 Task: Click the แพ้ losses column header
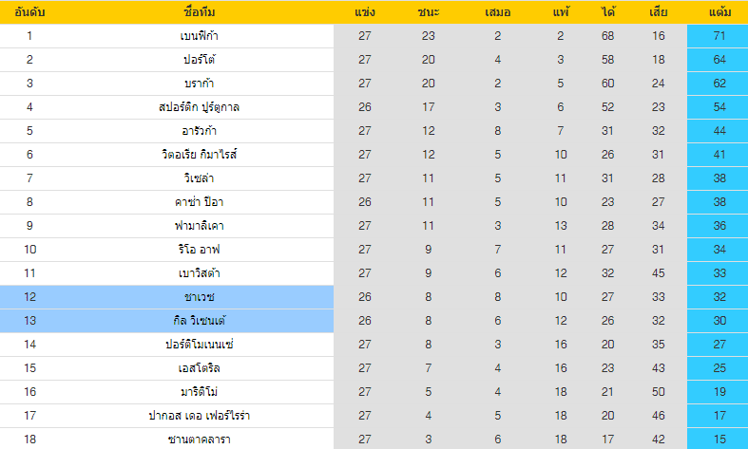pos(561,13)
